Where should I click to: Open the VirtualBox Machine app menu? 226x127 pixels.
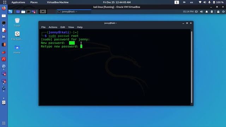click(58, 2)
